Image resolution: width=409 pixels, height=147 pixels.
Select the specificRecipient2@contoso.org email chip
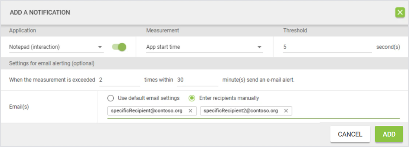click(240, 111)
